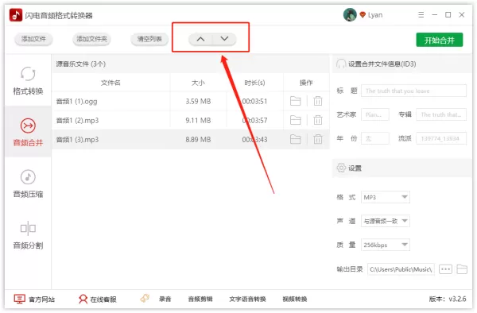Select the 音频合并 sidebar item
Screen dimensions: 477x313
point(28,132)
